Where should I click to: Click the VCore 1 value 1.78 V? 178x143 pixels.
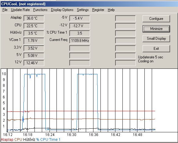(x=34, y=41)
